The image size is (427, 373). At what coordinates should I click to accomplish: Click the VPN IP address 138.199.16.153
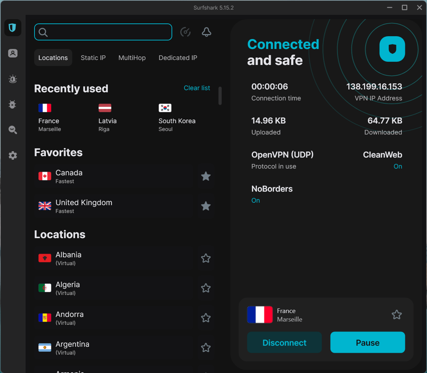tap(374, 87)
